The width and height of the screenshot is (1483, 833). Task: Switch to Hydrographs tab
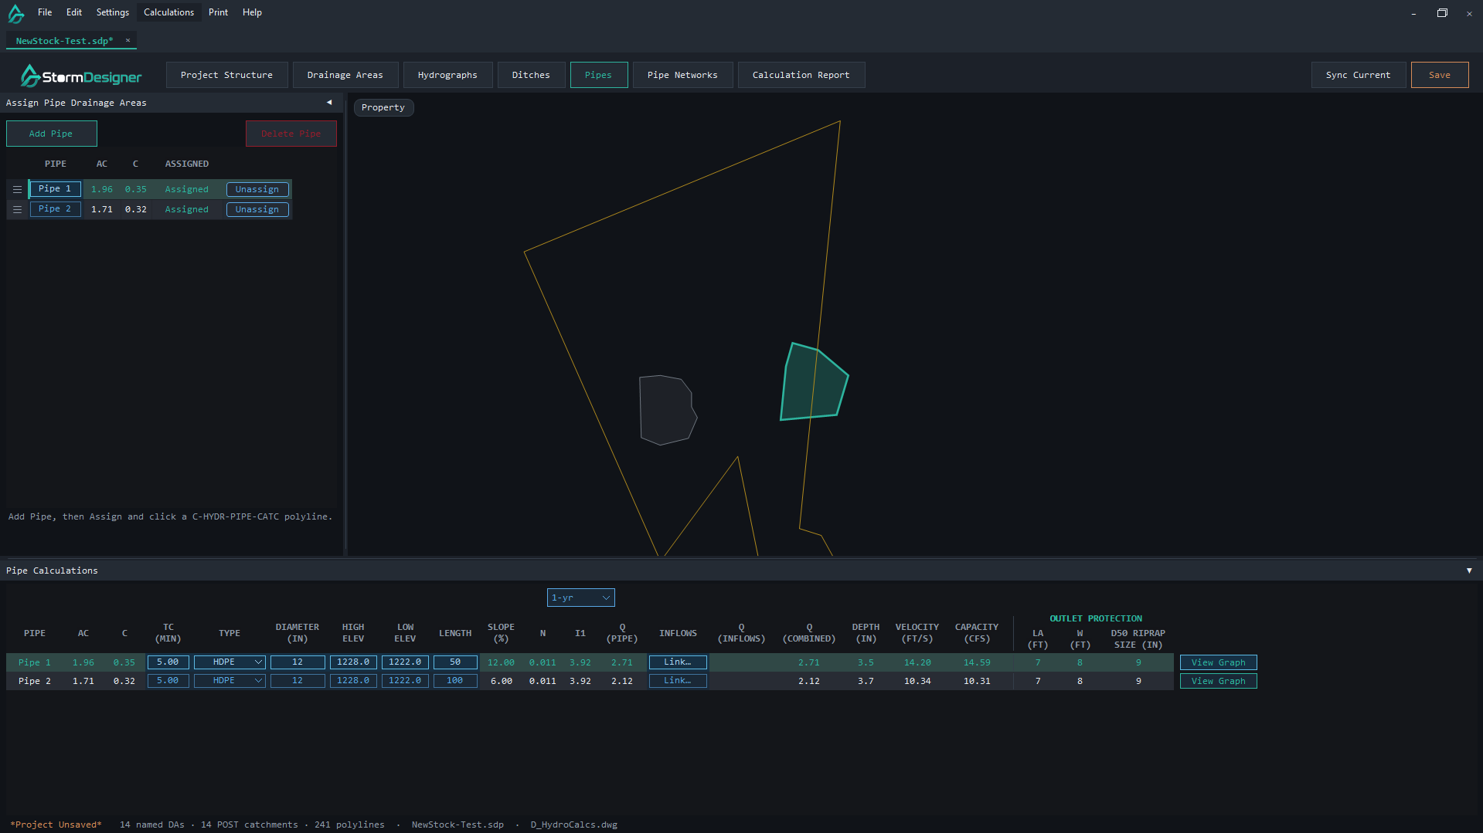click(447, 75)
